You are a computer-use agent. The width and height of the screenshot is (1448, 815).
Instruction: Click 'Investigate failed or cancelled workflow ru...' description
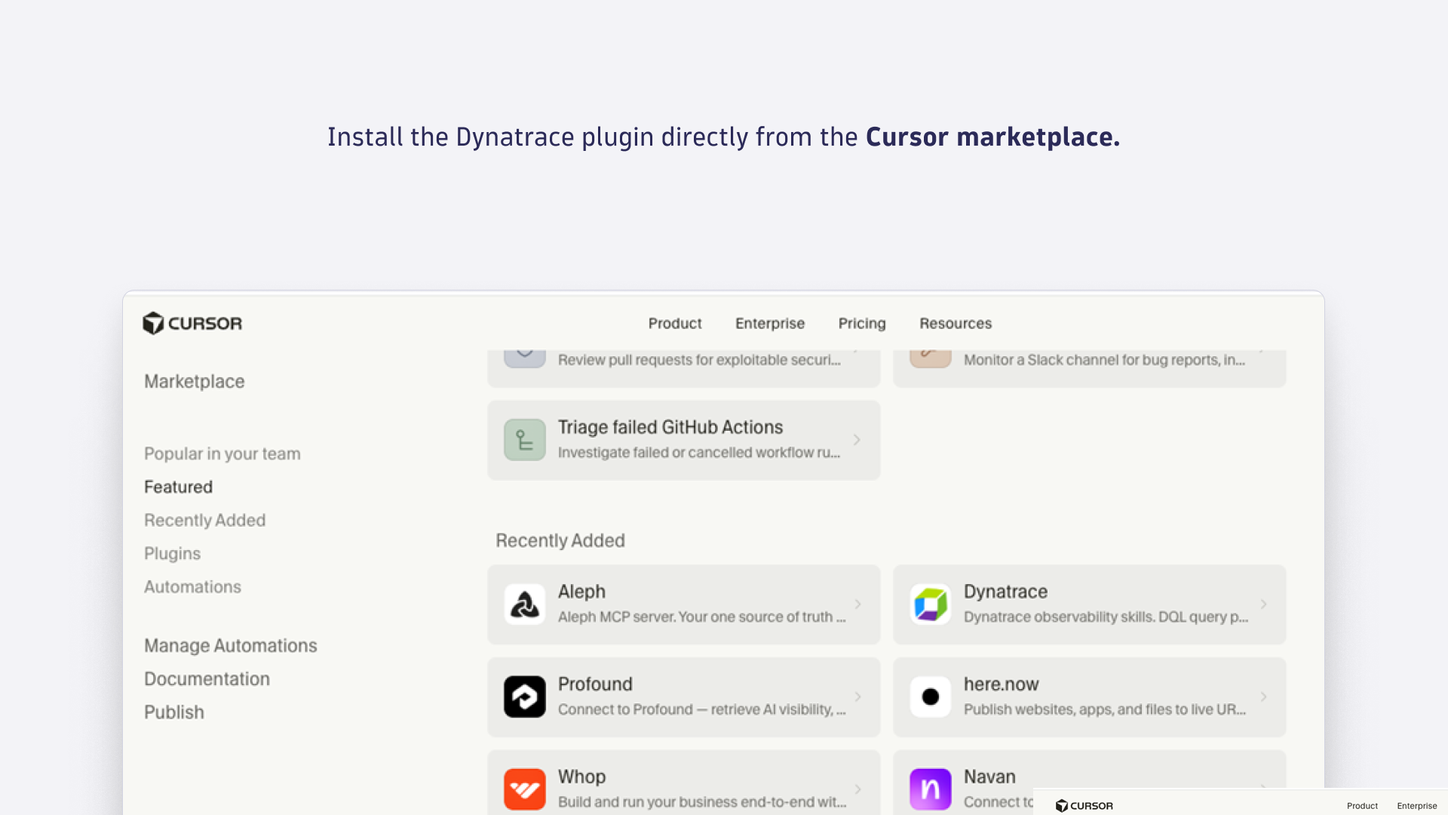699,452
